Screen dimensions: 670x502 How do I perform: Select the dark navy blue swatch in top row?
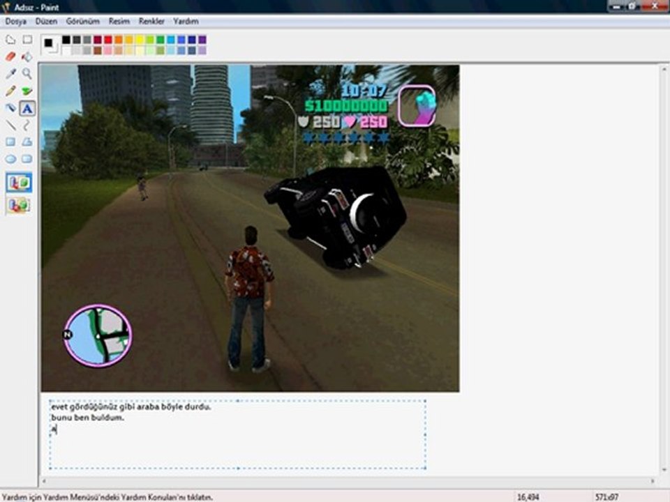192,40
